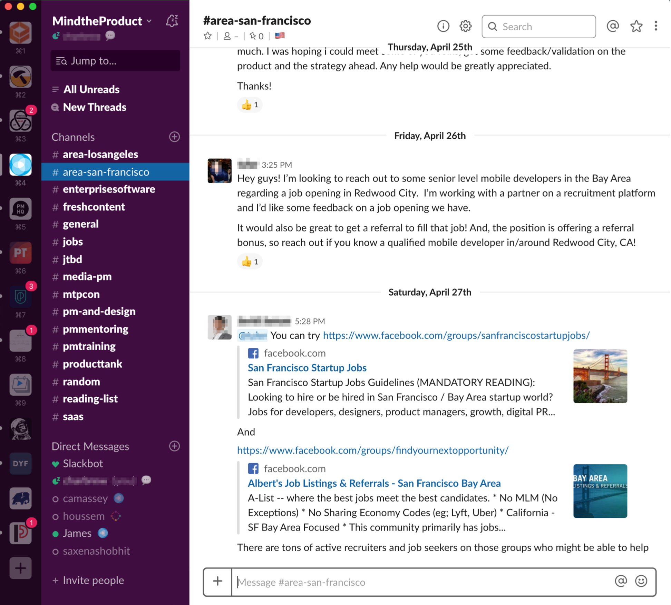Switch to the PM HQ workspace icon
671x605 pixels.
click(x=20, y=209)
